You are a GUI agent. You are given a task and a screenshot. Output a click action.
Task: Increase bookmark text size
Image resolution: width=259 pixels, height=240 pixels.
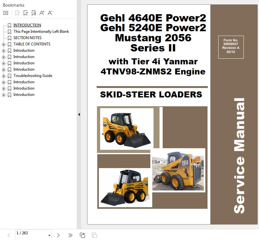(42, 13)
